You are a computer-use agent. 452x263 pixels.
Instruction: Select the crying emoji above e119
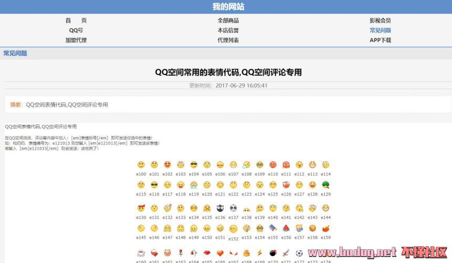pyautogui.click(x=194, y=185)
